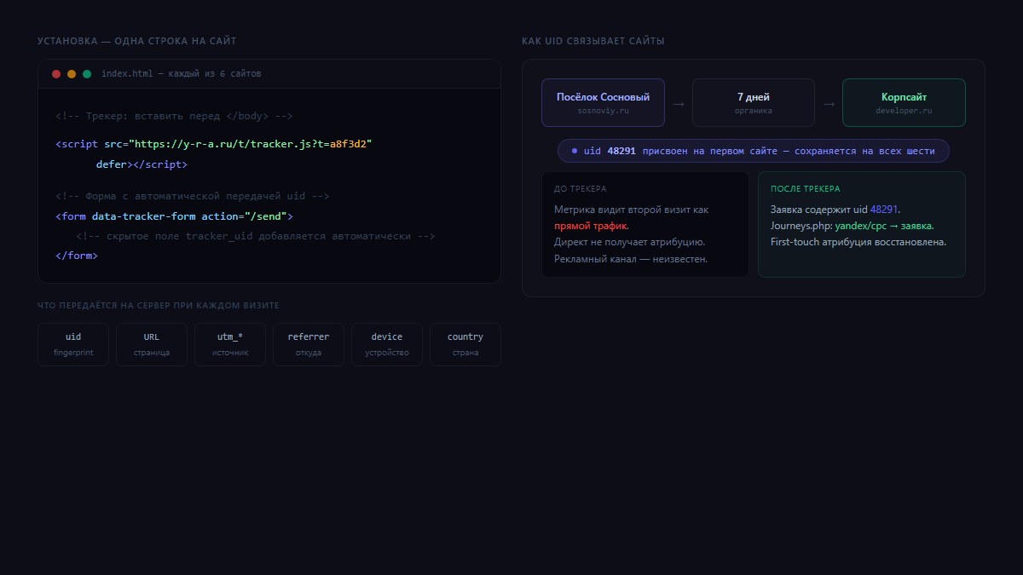Click the First-touch атрибуция восстановлена line

[x=858, y=242]
